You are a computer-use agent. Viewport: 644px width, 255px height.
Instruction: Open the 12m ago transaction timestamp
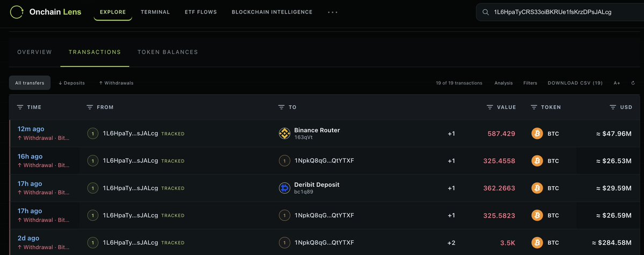tap(31, 129)
